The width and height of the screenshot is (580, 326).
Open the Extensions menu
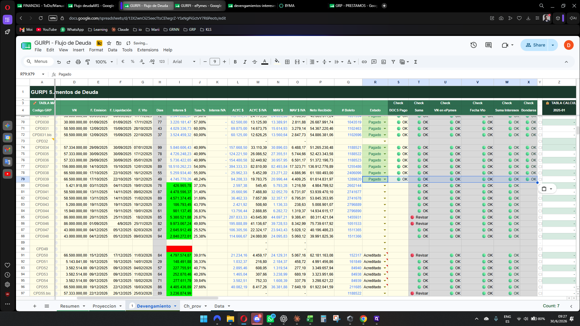pyautogui.click(x=148, y=50)
